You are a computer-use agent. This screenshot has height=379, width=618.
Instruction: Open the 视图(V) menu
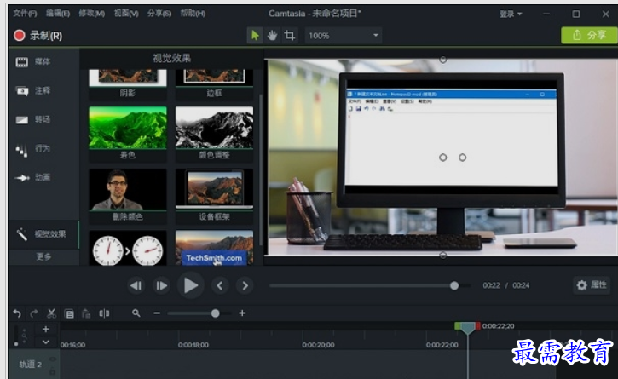[126, 14]
